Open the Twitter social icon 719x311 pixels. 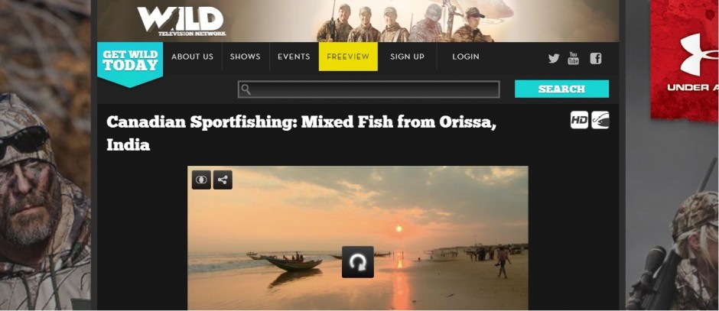[x=554, y=58]
